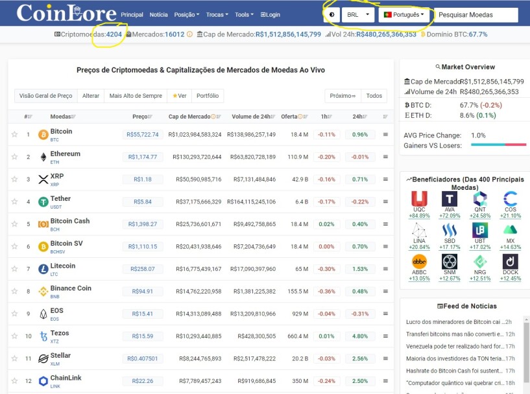Favorite Litecoin with star toggle
Image resolution: width=530 pixels, height=394 pixels.
click(x=14, y=269)
